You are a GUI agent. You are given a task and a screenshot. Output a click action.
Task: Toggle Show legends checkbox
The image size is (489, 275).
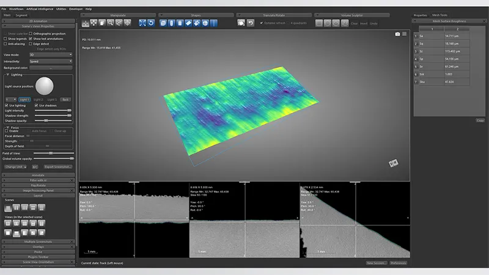click(x=6, y=38)
